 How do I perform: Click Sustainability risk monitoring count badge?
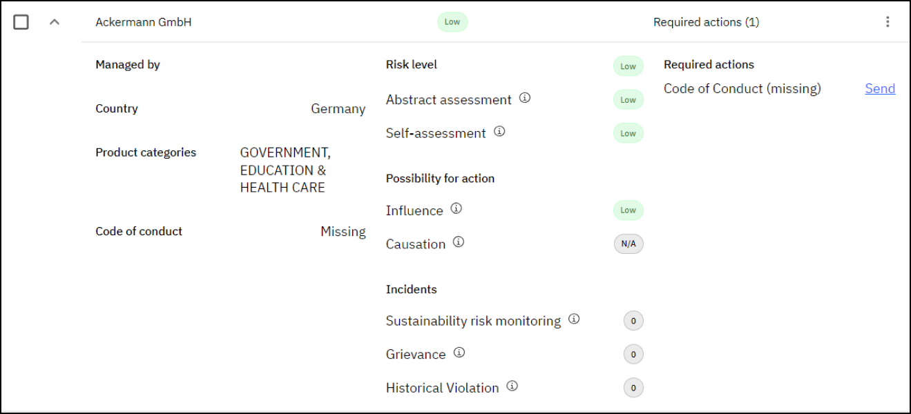point(633,321)
